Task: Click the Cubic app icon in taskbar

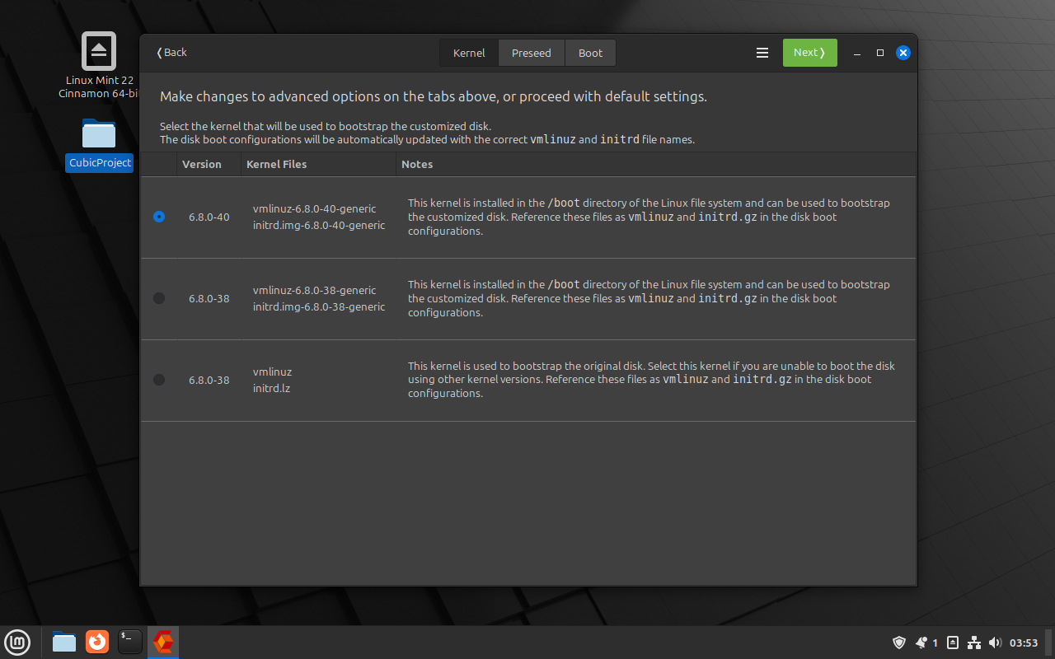Action: pos(163,641)
